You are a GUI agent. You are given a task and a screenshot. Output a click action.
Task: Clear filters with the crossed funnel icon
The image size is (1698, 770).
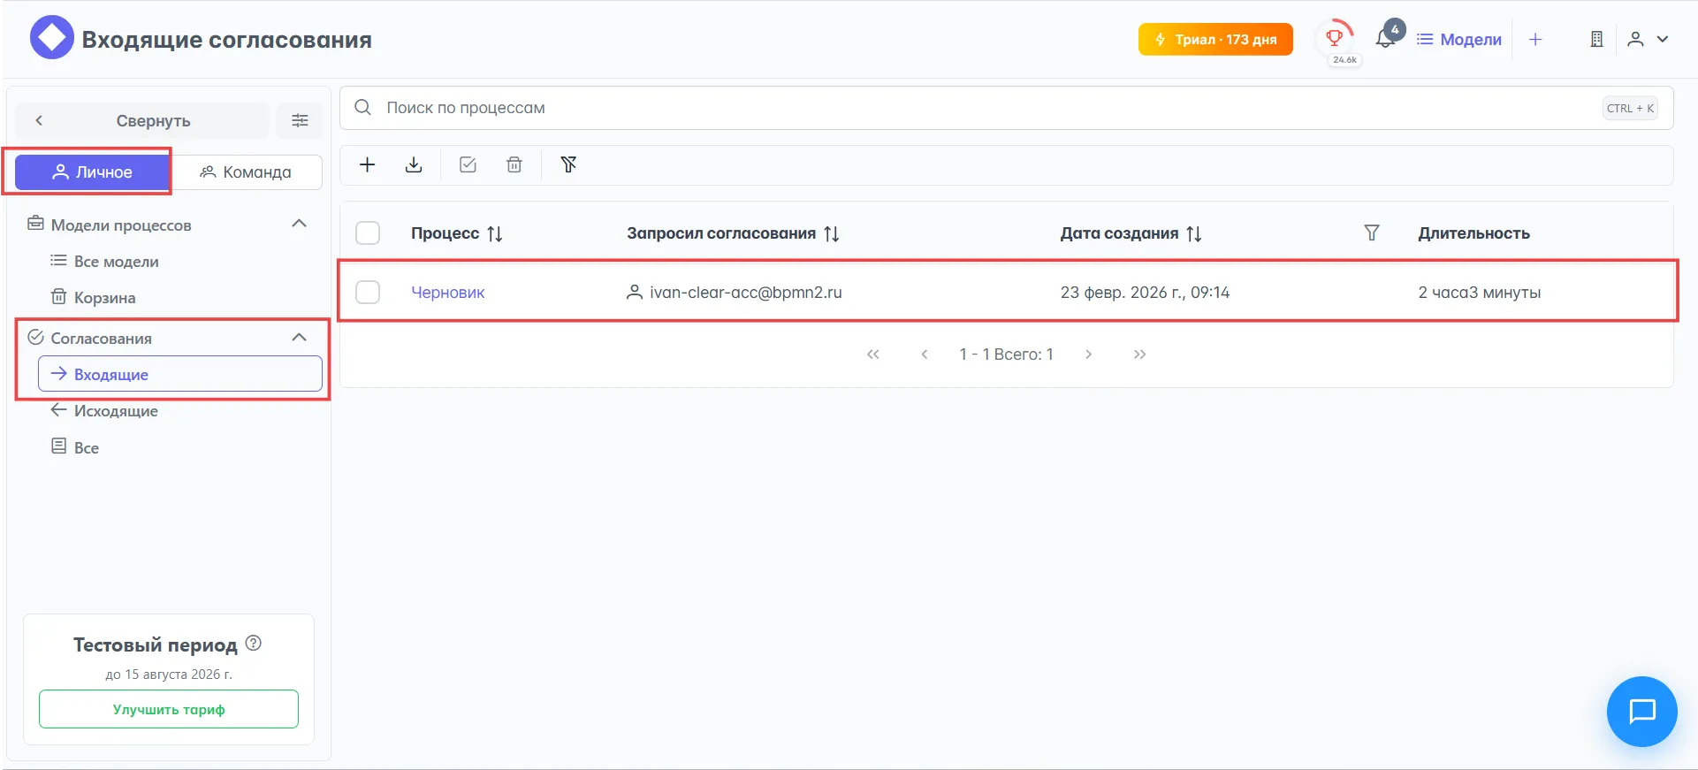tap(568, 165)
